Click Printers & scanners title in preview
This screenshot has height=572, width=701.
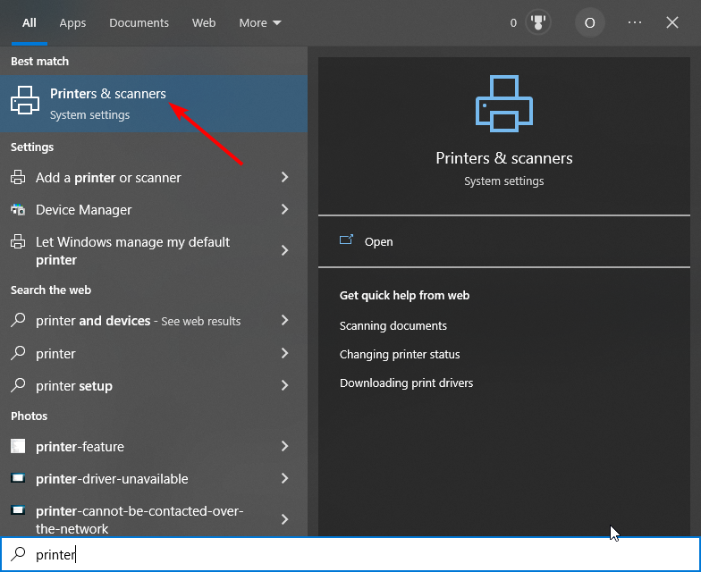504,158
